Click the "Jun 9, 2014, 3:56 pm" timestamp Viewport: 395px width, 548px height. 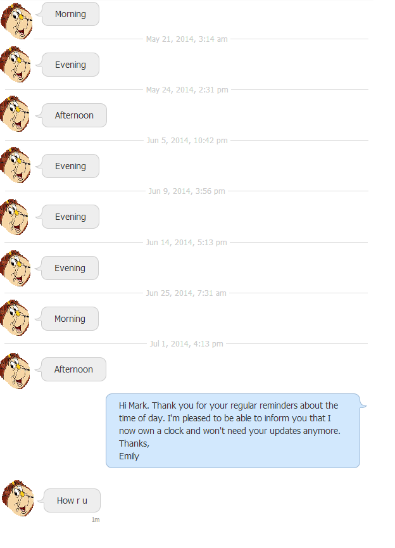pos(187,191)
